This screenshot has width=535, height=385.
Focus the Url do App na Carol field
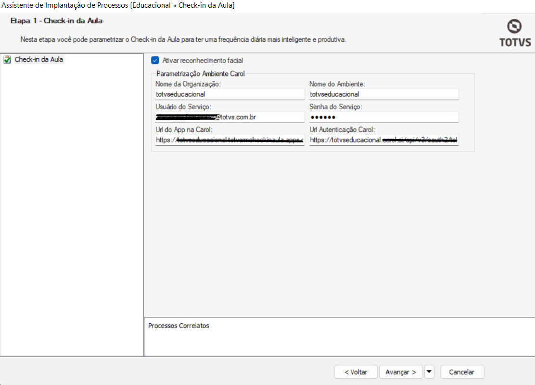pyautogui.click(x=229, y=140)
